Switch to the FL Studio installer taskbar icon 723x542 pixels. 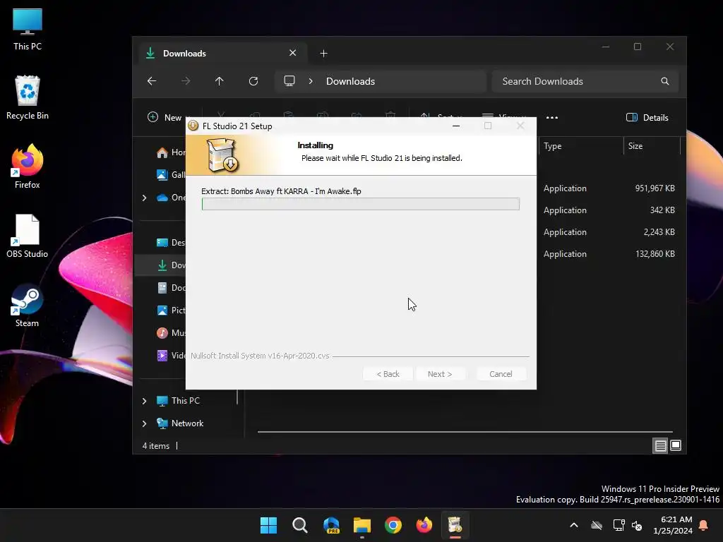click(455, 525)
